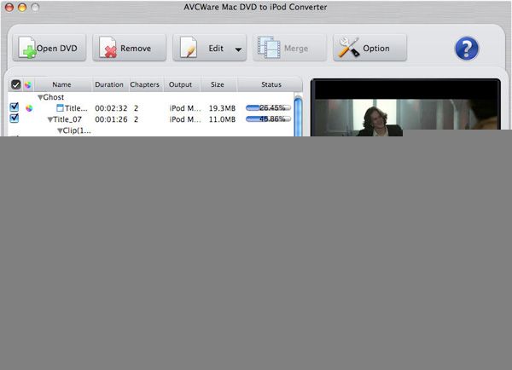Image resolution: width=512 pixels, height=370 pixels.
Task: Click the red X Remove icon
Action: click(x=111, y=52)
